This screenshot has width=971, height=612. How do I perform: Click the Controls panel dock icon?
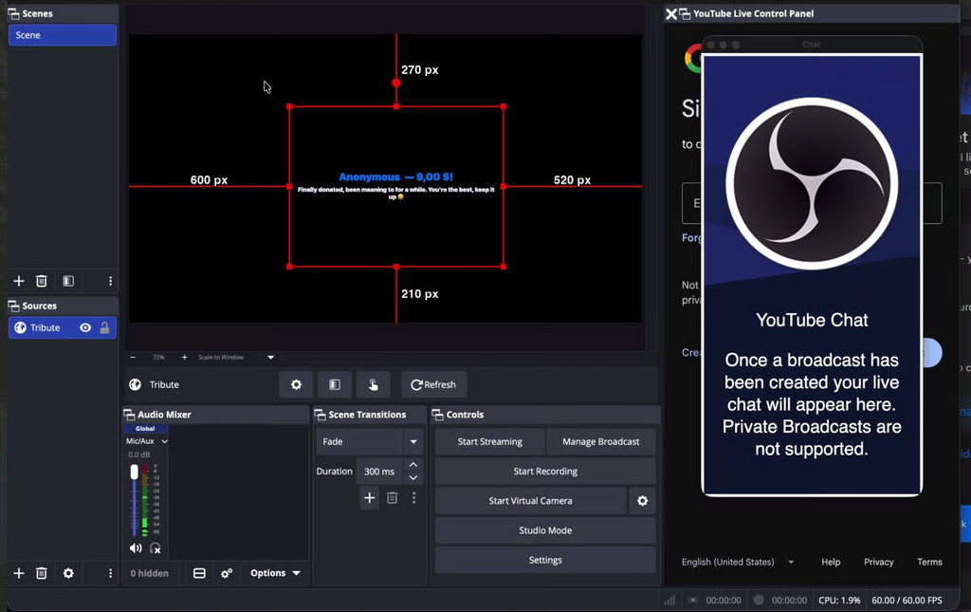438,415
